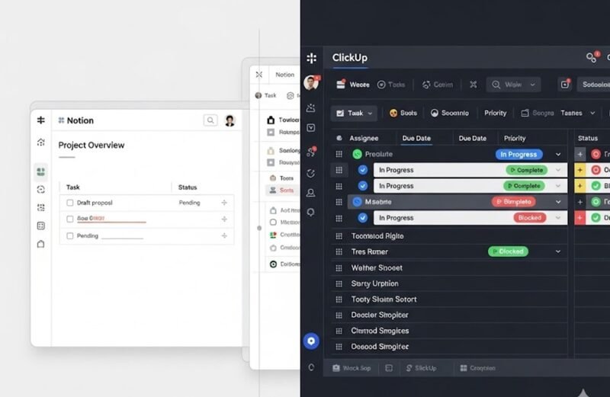Click the bag icon at the bottom of the Notion sidebar
Image resolution: width=610 pixels, height=397 pixels.
(41, 244)
